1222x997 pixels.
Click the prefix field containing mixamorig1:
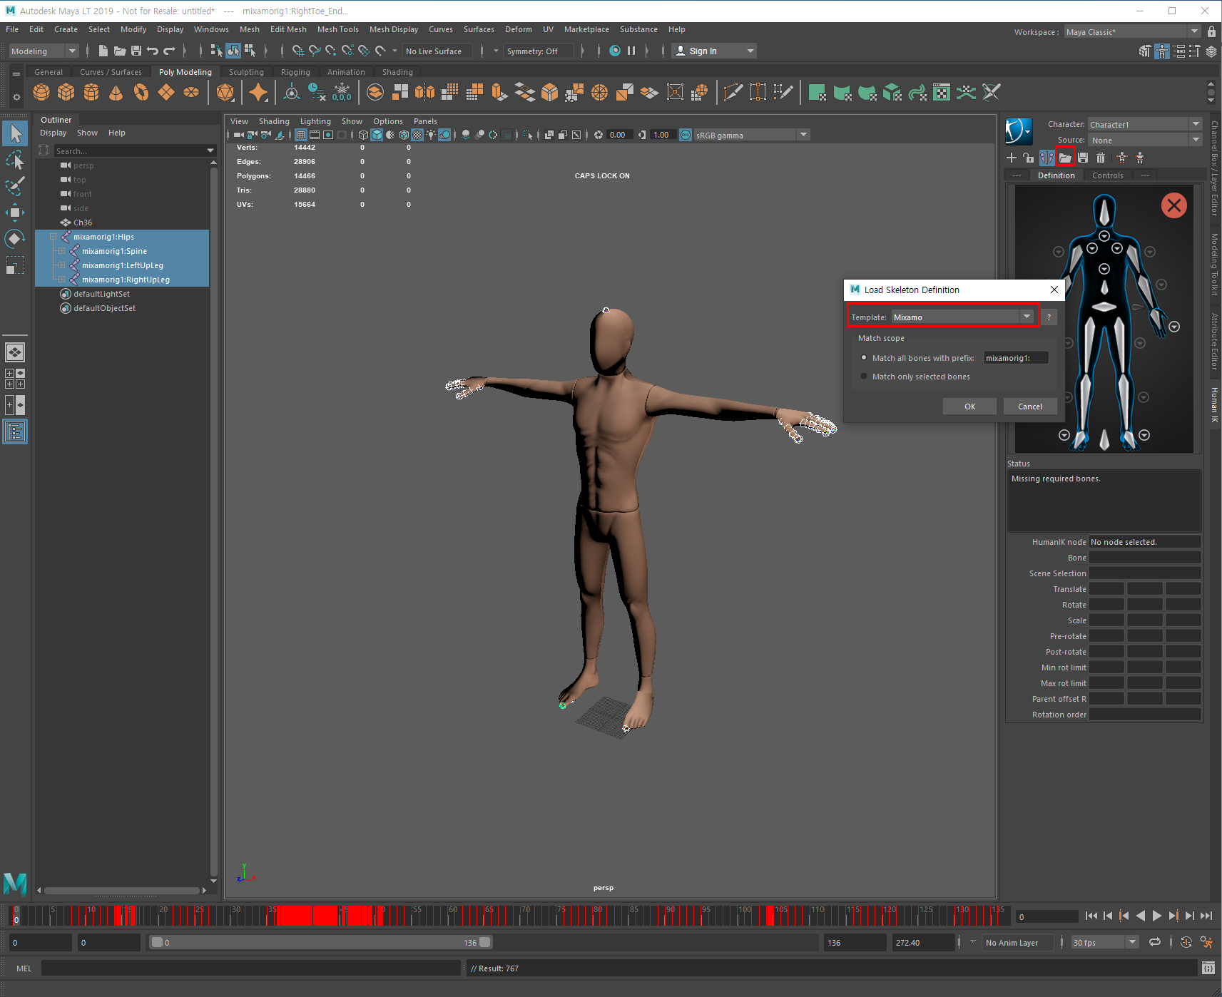coord(1016,358)
